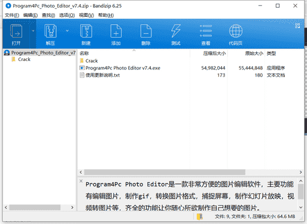Open the 编辑(E) menu
Image resolution: width=307 pixels, height=224 pixels.
[31, 16]
